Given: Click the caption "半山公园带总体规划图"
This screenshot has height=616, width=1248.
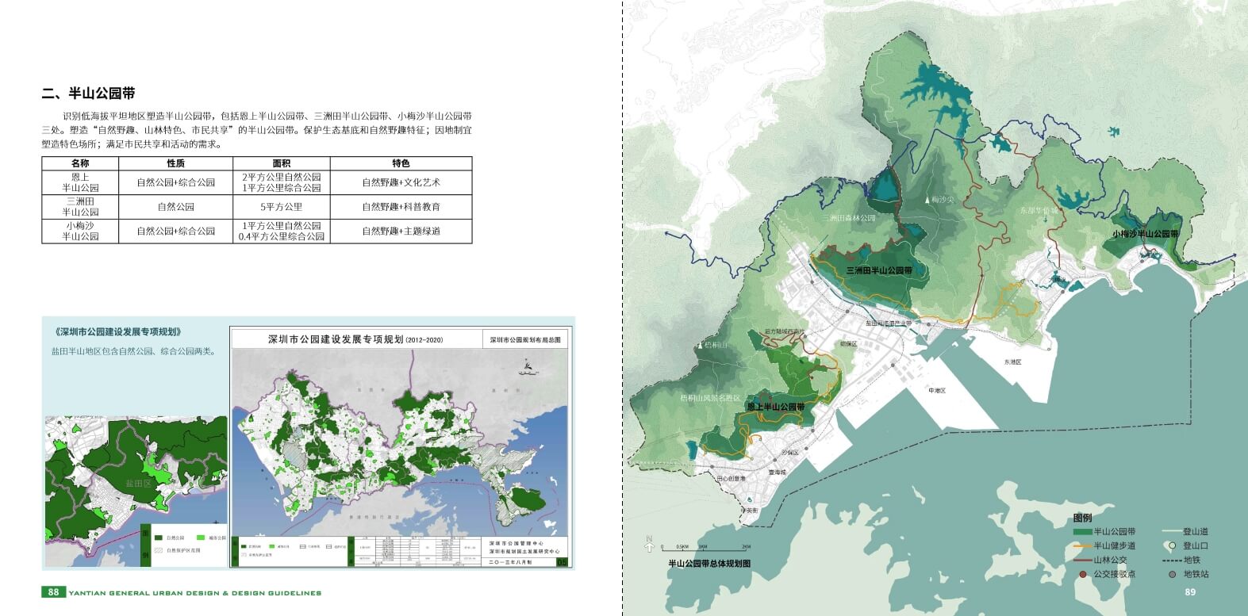Looking at the screenshot, I should click(708, 564).
